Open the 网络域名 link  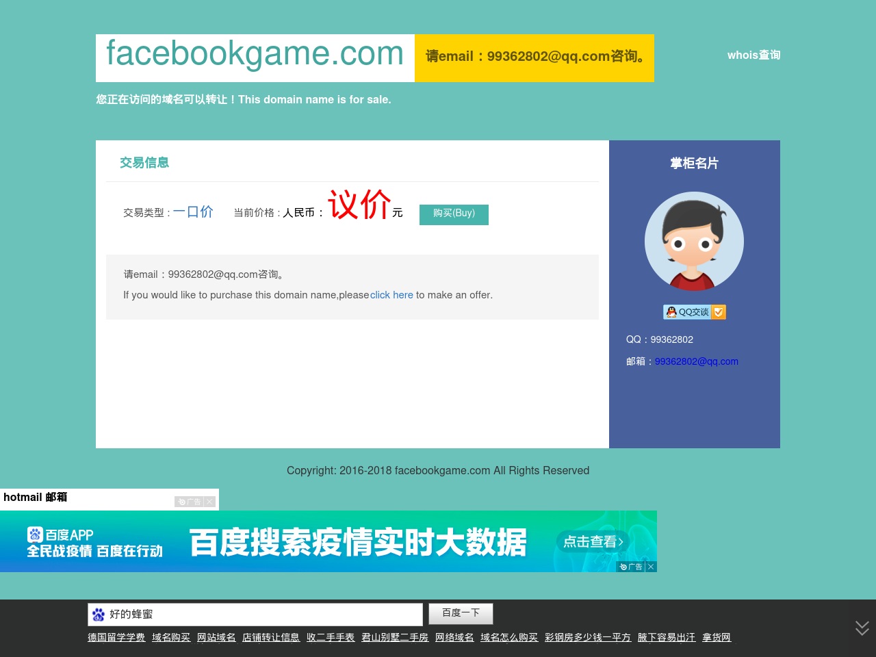[454, 637]
